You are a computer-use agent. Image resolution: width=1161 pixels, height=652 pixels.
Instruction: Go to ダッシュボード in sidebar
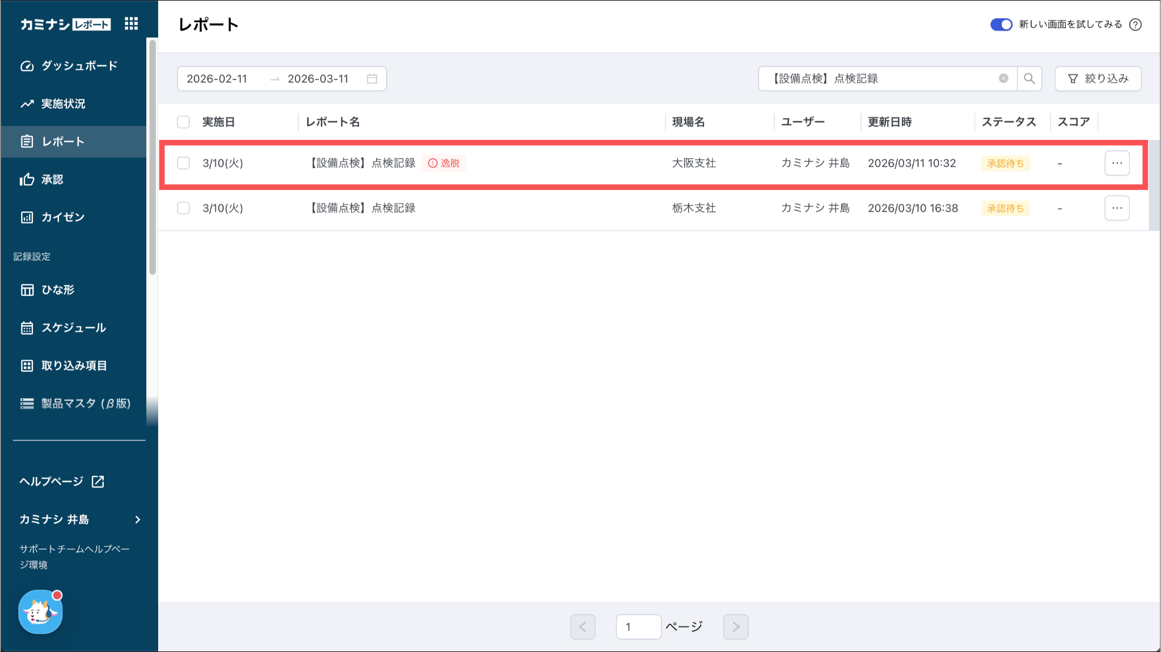(79, 66)
